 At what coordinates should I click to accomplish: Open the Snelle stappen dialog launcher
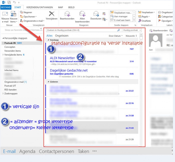(135, 25)
